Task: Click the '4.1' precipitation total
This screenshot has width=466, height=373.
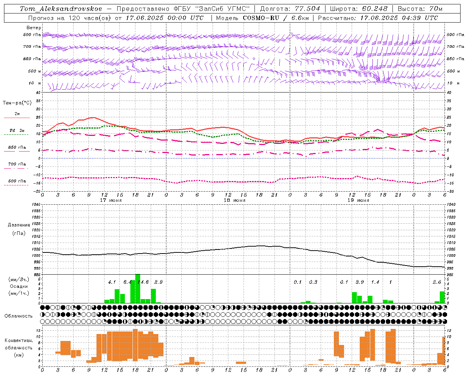Action: click(112, 282)
